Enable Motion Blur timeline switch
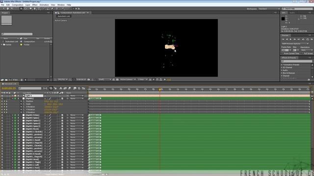The width and height of the screenshot is (314, 176). tap(70, 88)
